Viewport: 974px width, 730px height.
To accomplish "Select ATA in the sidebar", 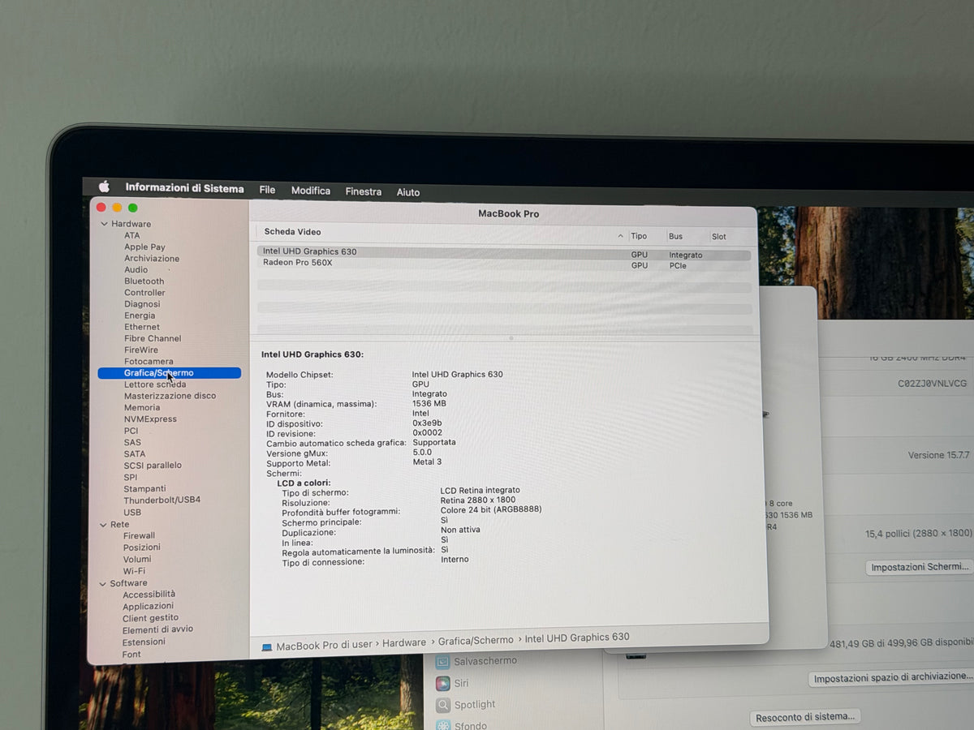I will (x=131, y=235).
